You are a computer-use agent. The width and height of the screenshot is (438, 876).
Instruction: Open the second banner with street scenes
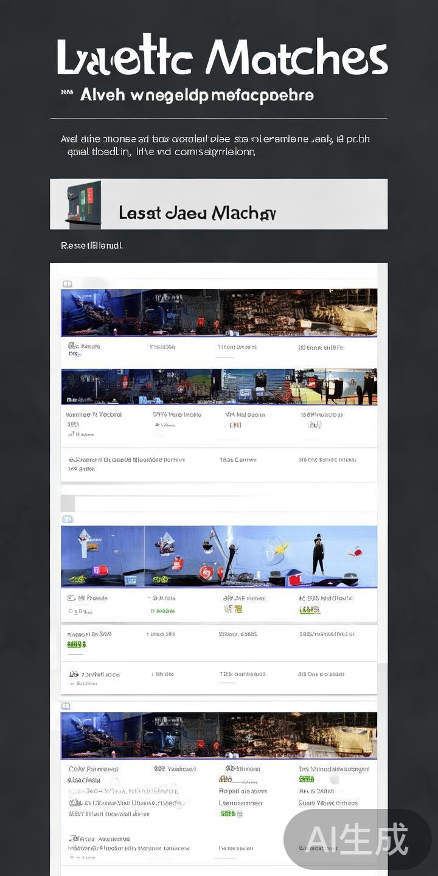[218, 386]
